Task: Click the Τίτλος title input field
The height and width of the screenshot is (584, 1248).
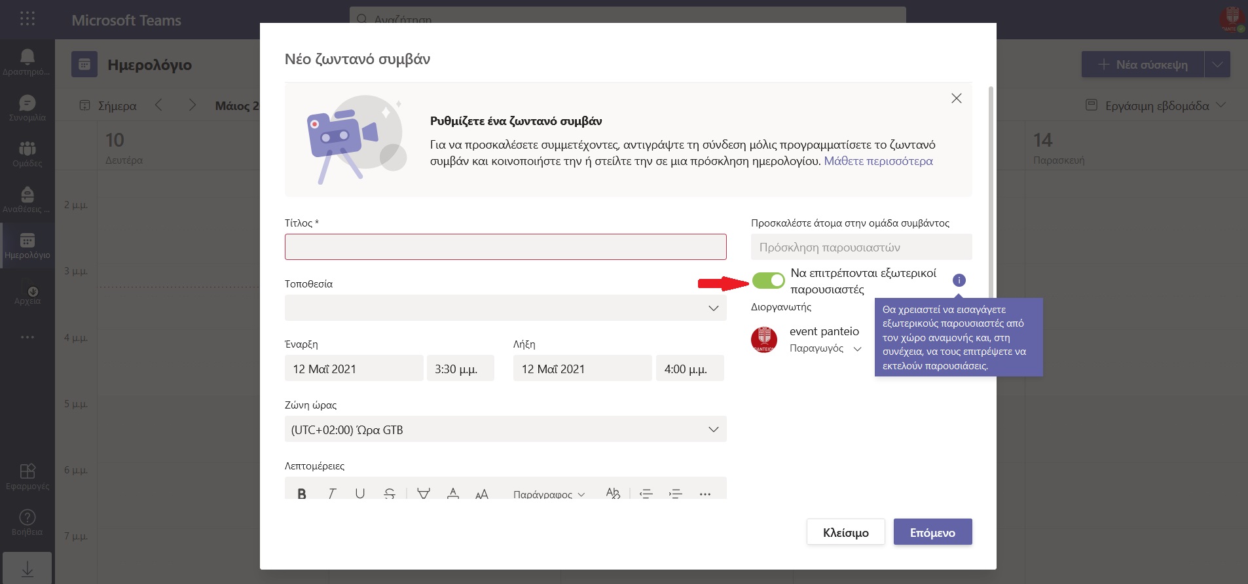Action: 505,247
